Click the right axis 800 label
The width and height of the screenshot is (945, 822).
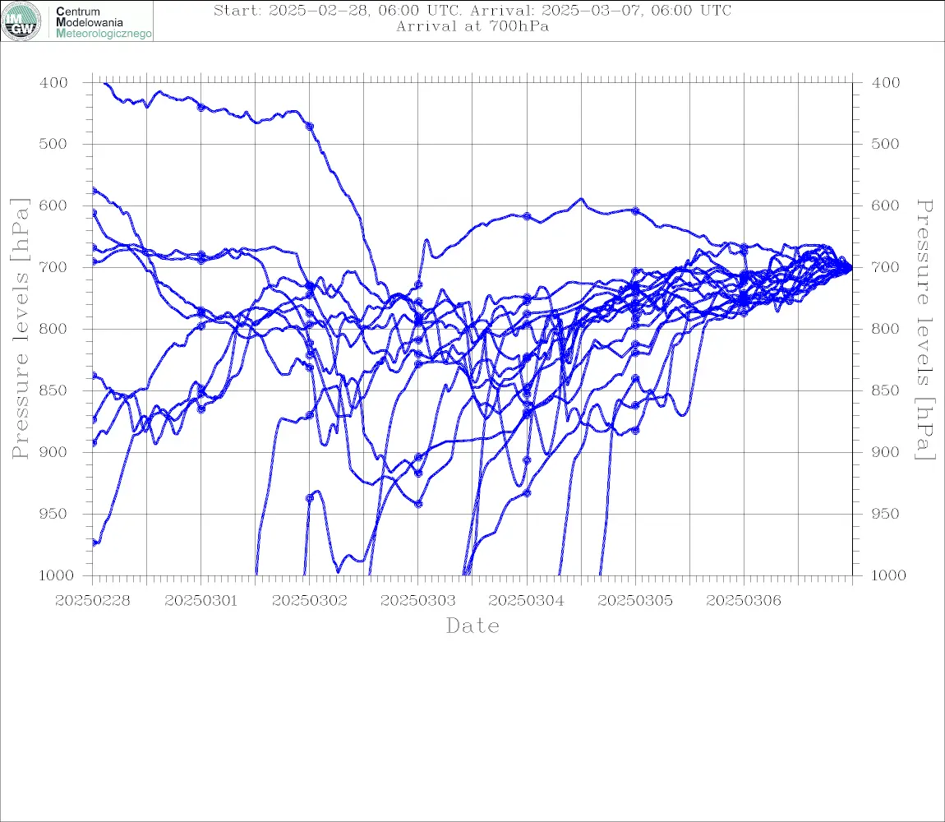tap(886, 330)
